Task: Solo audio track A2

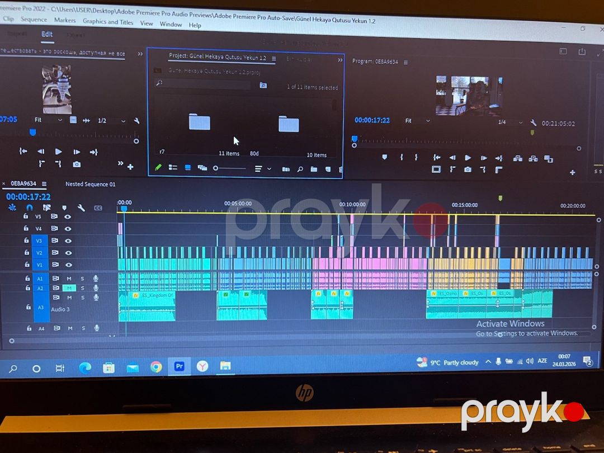Action: coord(82,288)
